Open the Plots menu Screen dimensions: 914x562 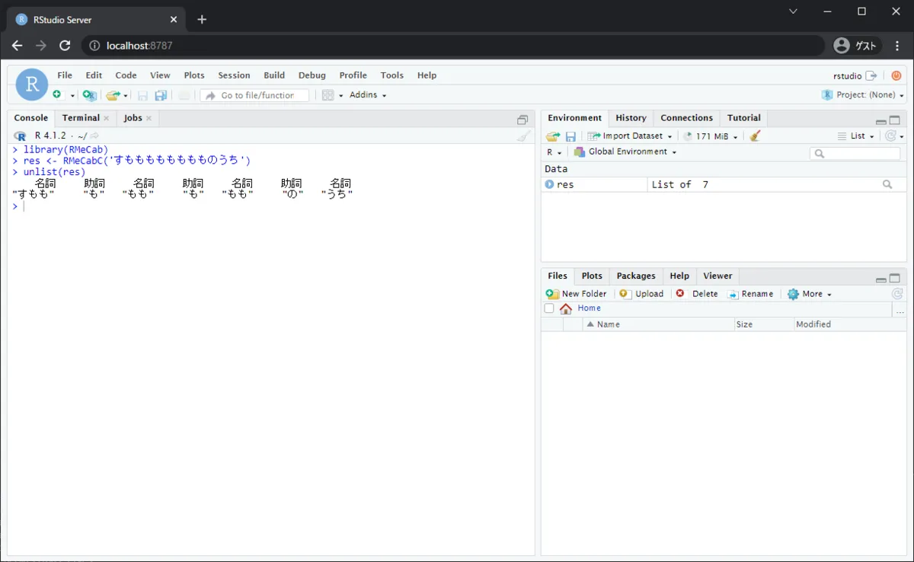[194, 75]
